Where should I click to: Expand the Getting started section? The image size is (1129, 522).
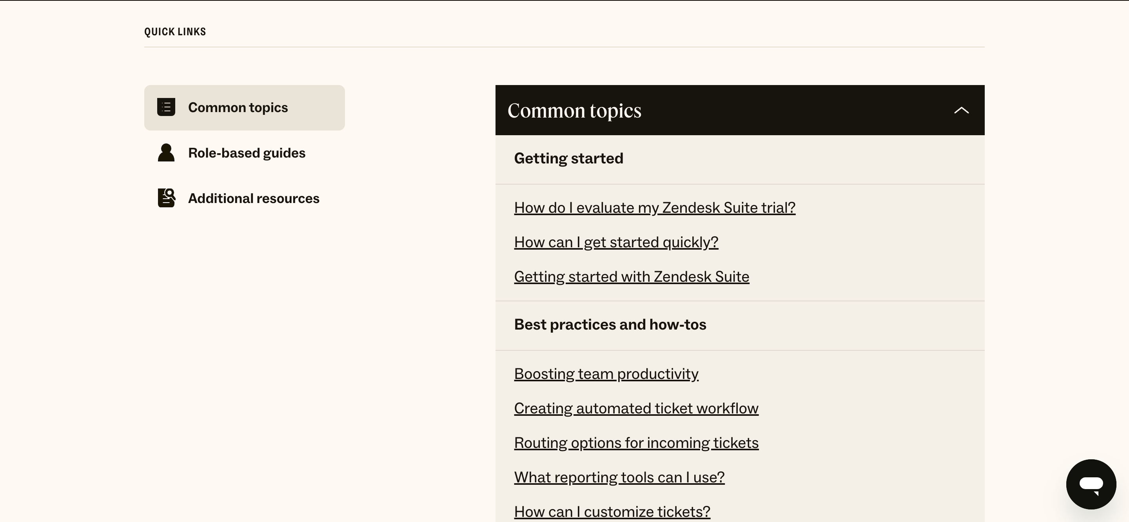(x=568, y=158)
